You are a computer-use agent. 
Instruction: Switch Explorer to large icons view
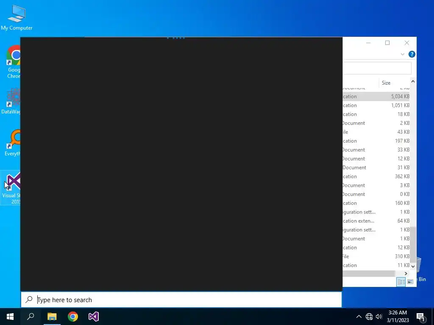click(410, 281)
